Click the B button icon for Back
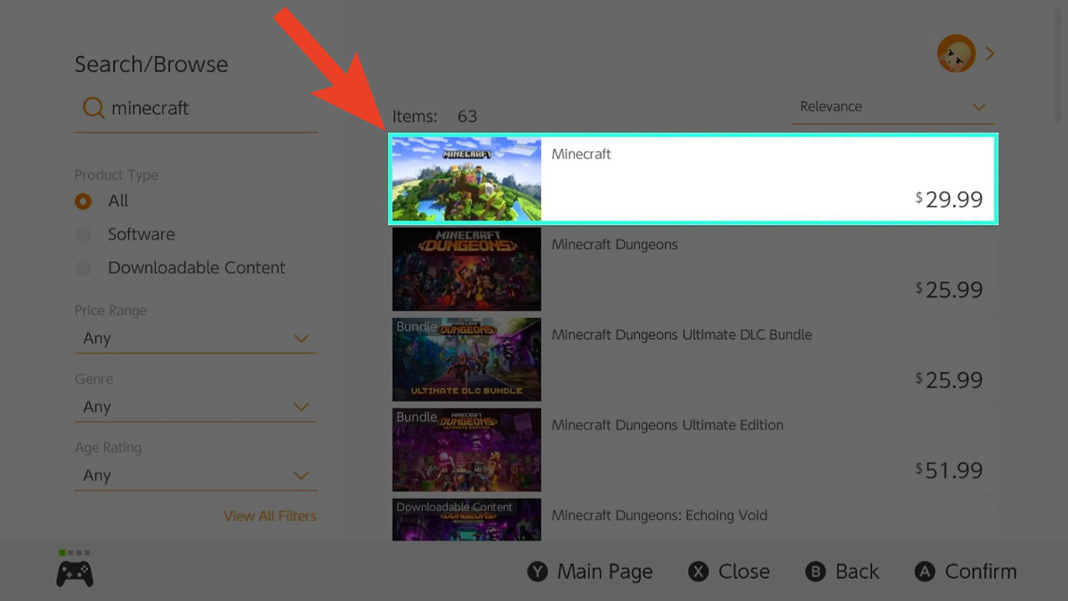This screenshot has width=1068, height=601. click(x=815, y=572)
